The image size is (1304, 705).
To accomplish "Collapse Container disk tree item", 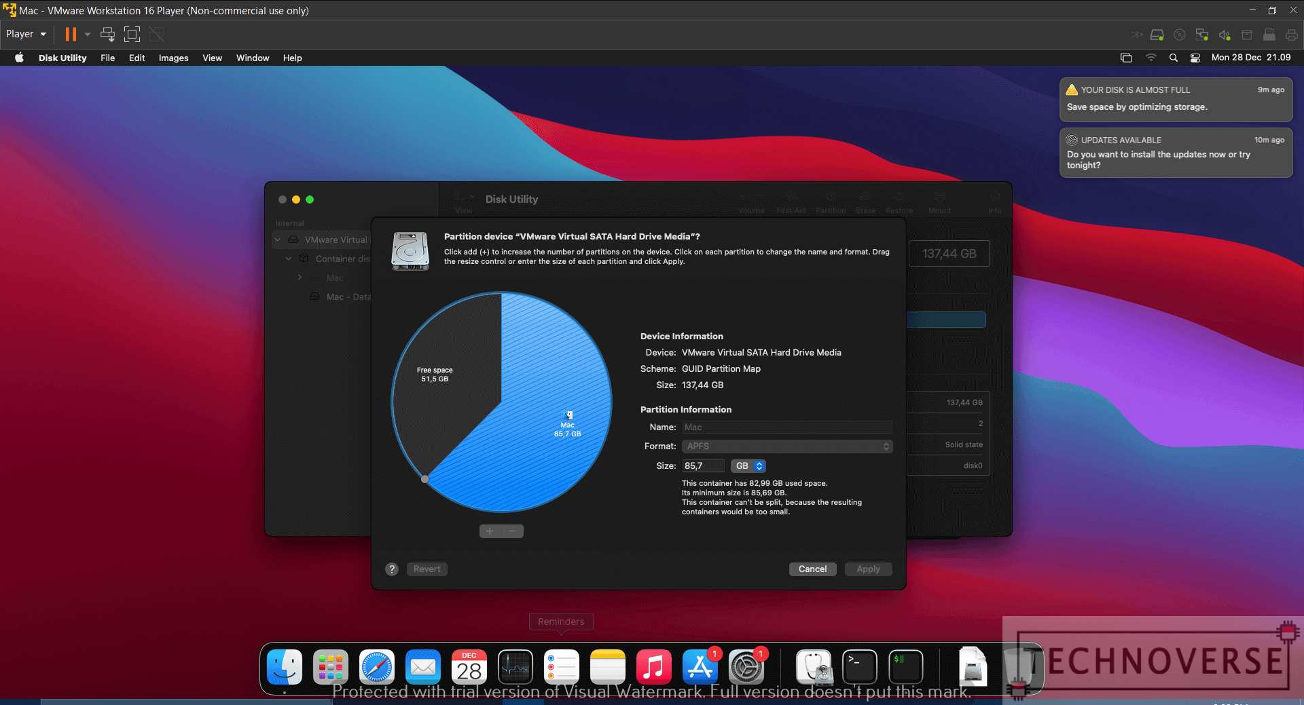I will pos(289,259).
